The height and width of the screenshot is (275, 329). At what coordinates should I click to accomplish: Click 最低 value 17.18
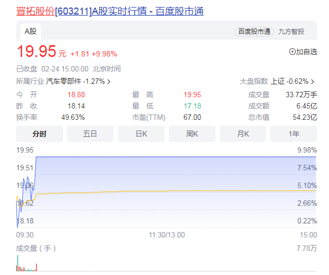coord(192,106)
